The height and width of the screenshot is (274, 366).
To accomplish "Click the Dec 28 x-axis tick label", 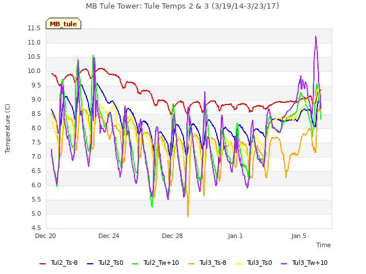I will pos(172,236).
